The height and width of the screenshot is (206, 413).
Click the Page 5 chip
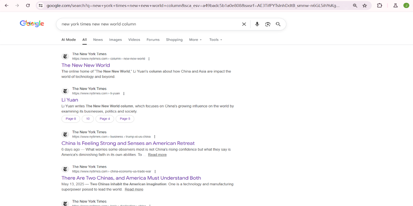coord(125,119)
